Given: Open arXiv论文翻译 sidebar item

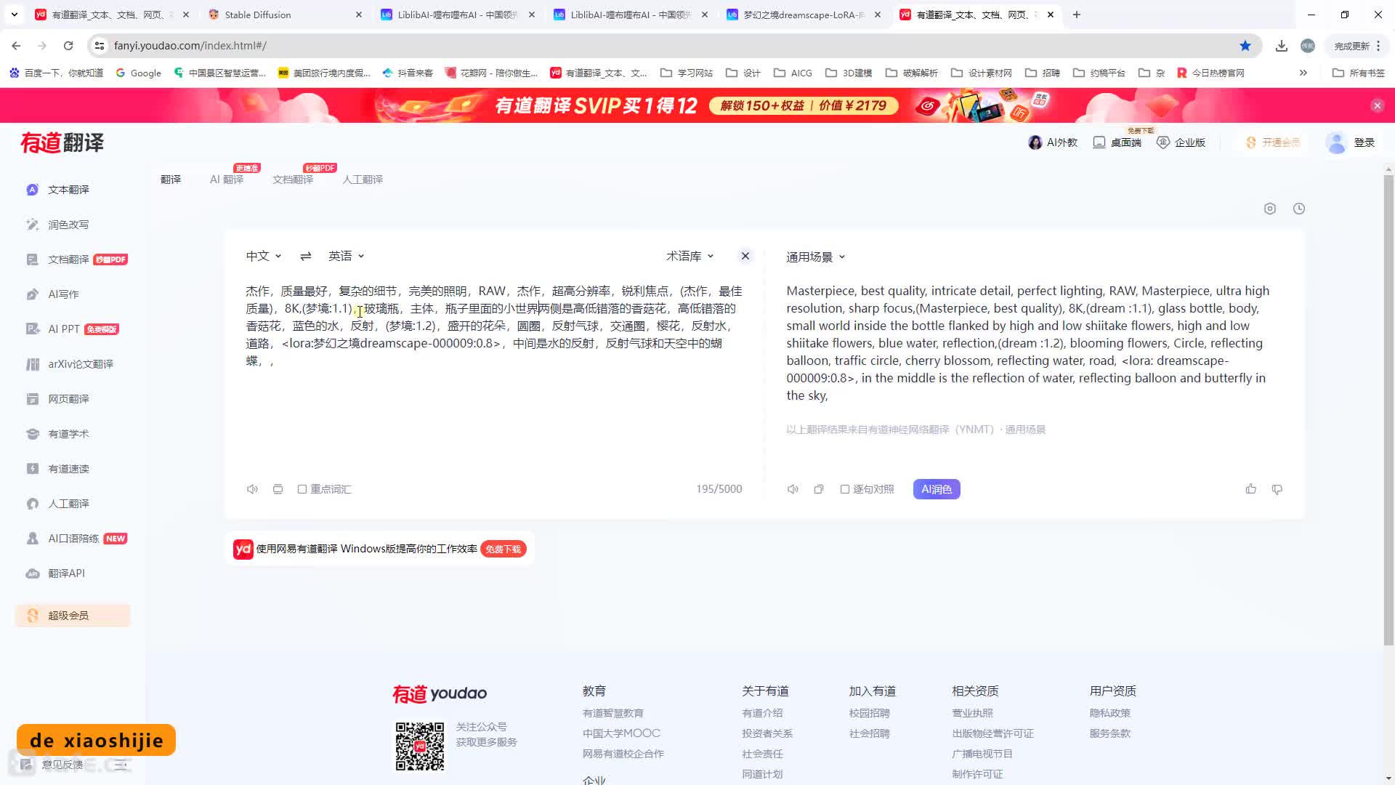Looking at the screenshot, I should (80, 364).
